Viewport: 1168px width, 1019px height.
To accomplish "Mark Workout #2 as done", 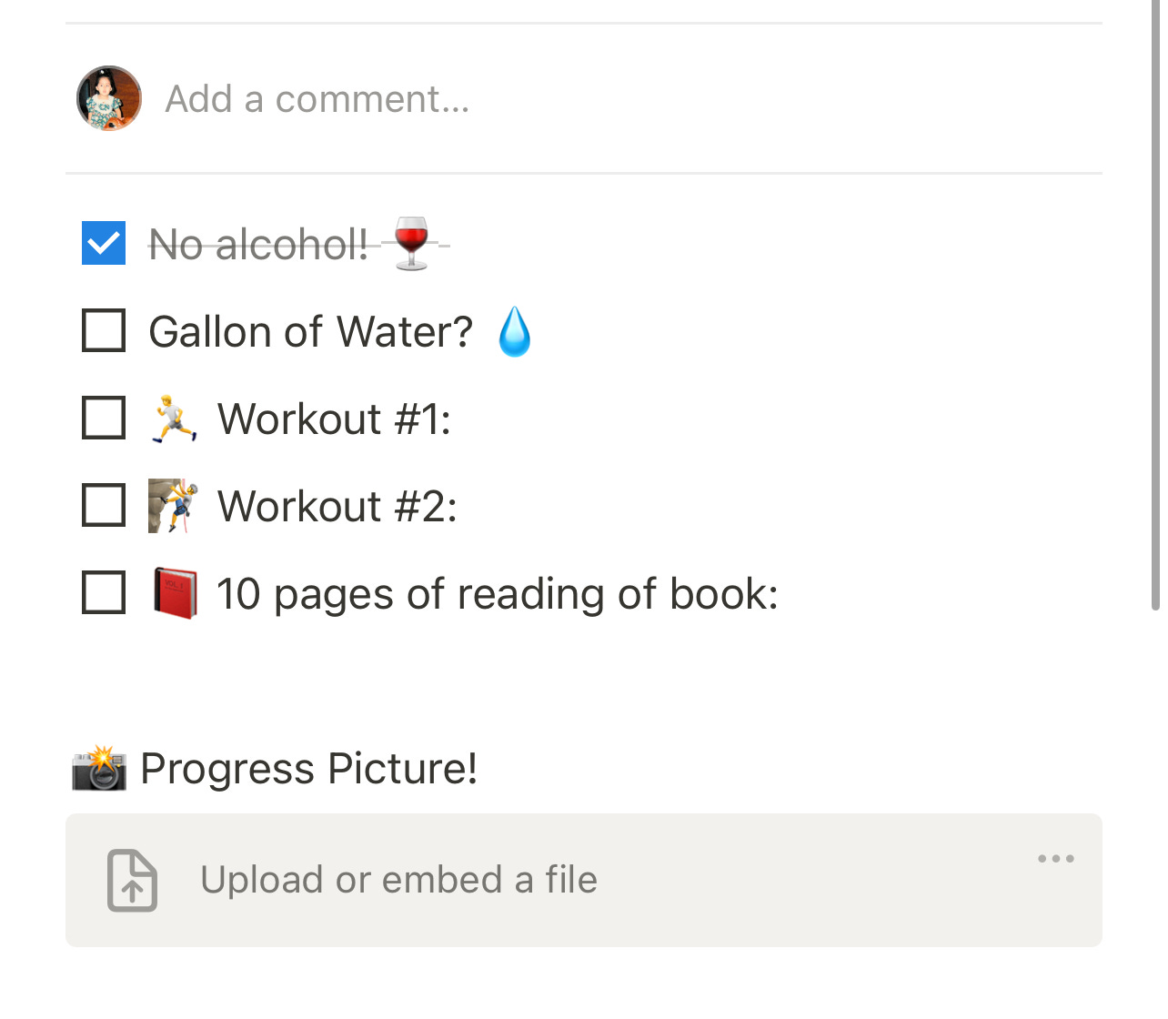I will (104, 505).
